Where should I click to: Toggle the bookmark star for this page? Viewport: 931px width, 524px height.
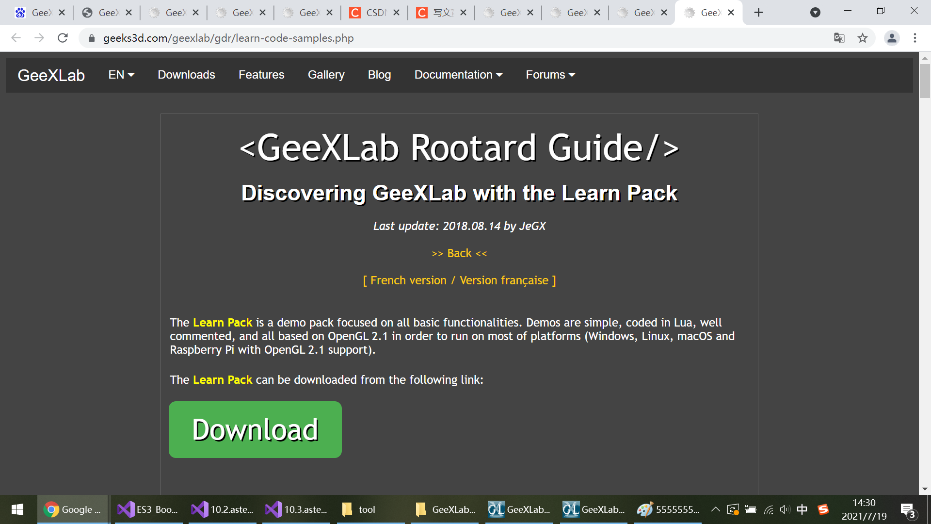(x=863, y=38)
